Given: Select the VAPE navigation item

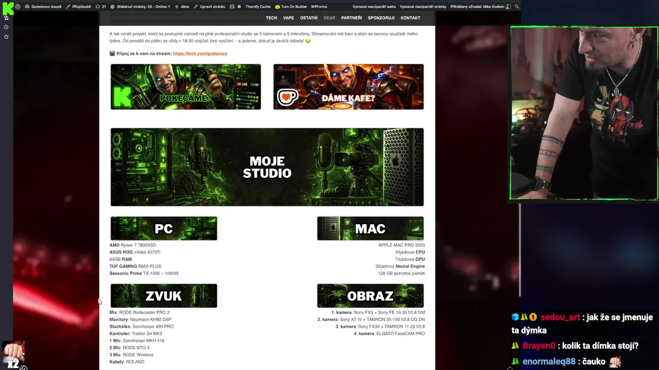Looking at the screenshot, I should (288, 18).
